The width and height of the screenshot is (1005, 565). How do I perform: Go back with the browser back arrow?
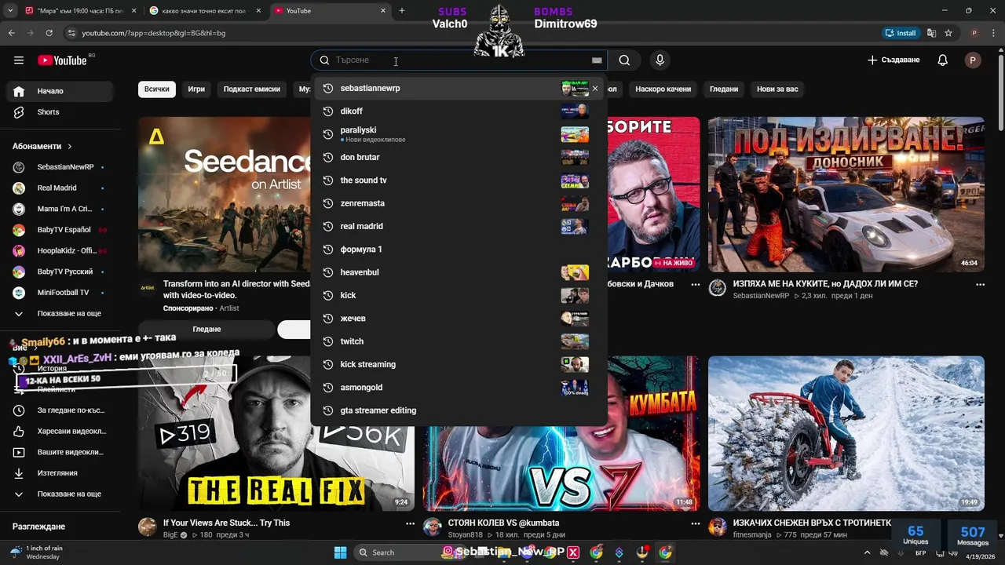pyautogui.click(x=11, y=33)
